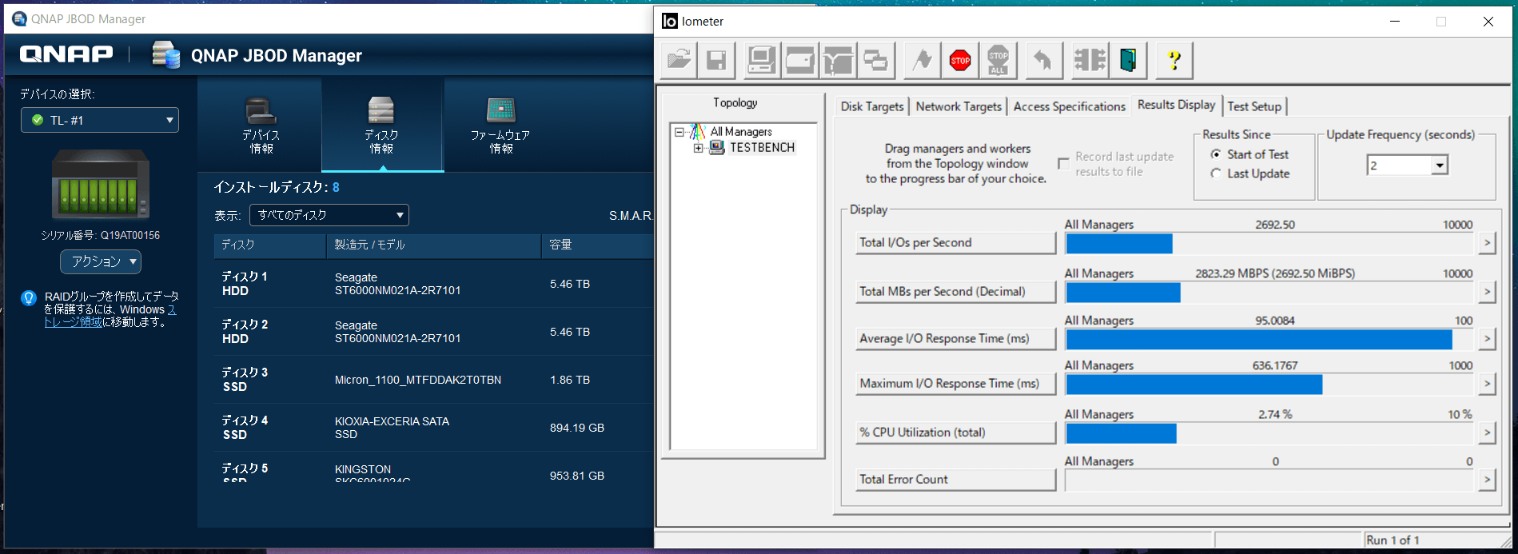The width and height of the screenshot is (1518, 554).
Task: Enable Record last update results to file
Action: click(1064, 164)
